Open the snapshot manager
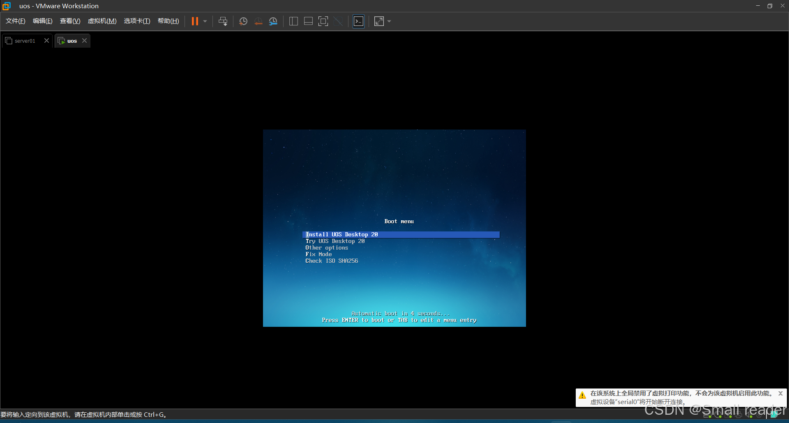This screenshot has width=789, height=423. [273, 21]
